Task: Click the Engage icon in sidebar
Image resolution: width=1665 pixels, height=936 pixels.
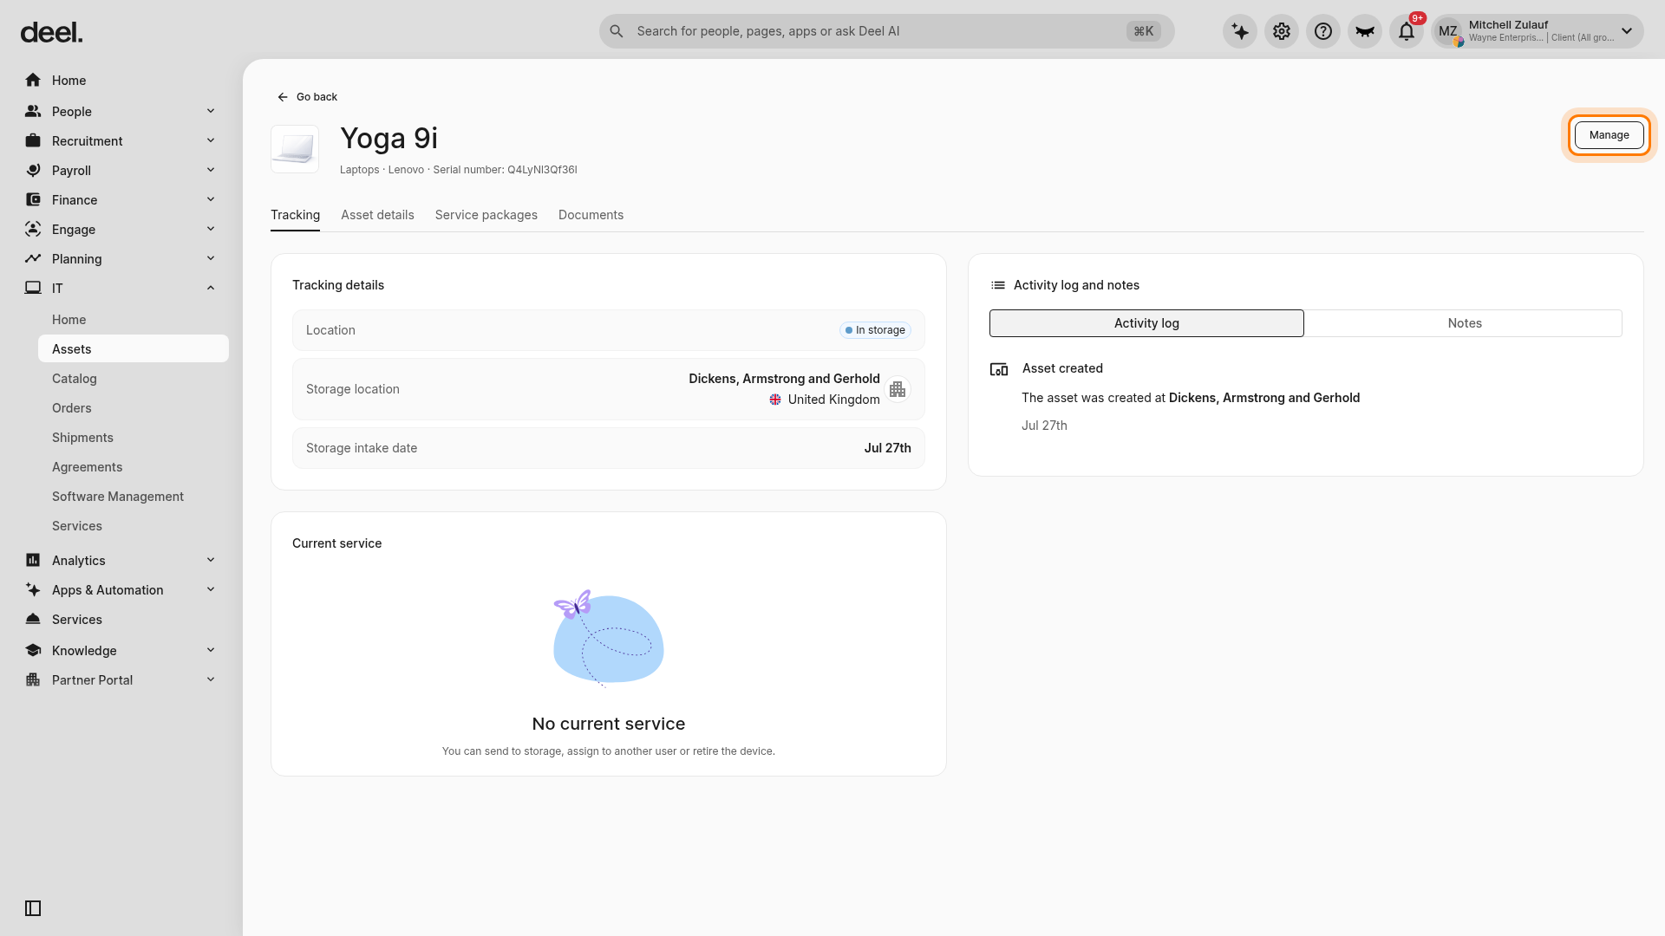Action: (x=33, y=229)
